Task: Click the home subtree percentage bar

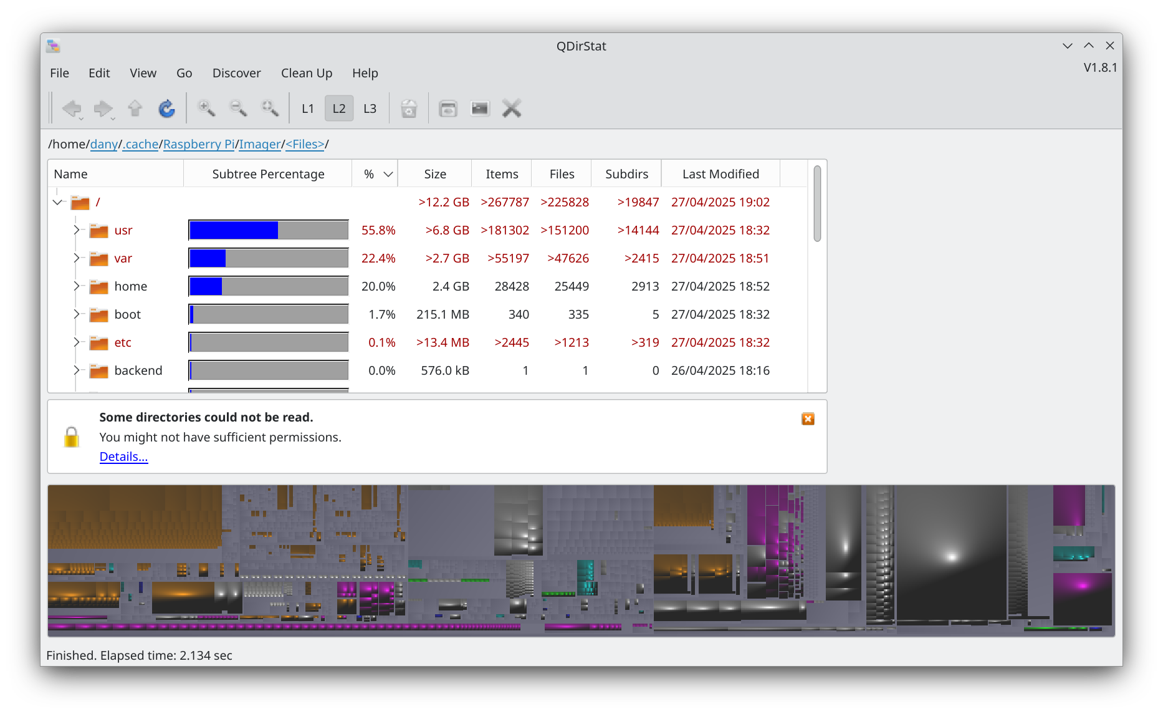Action: click(x=269, y=286)
